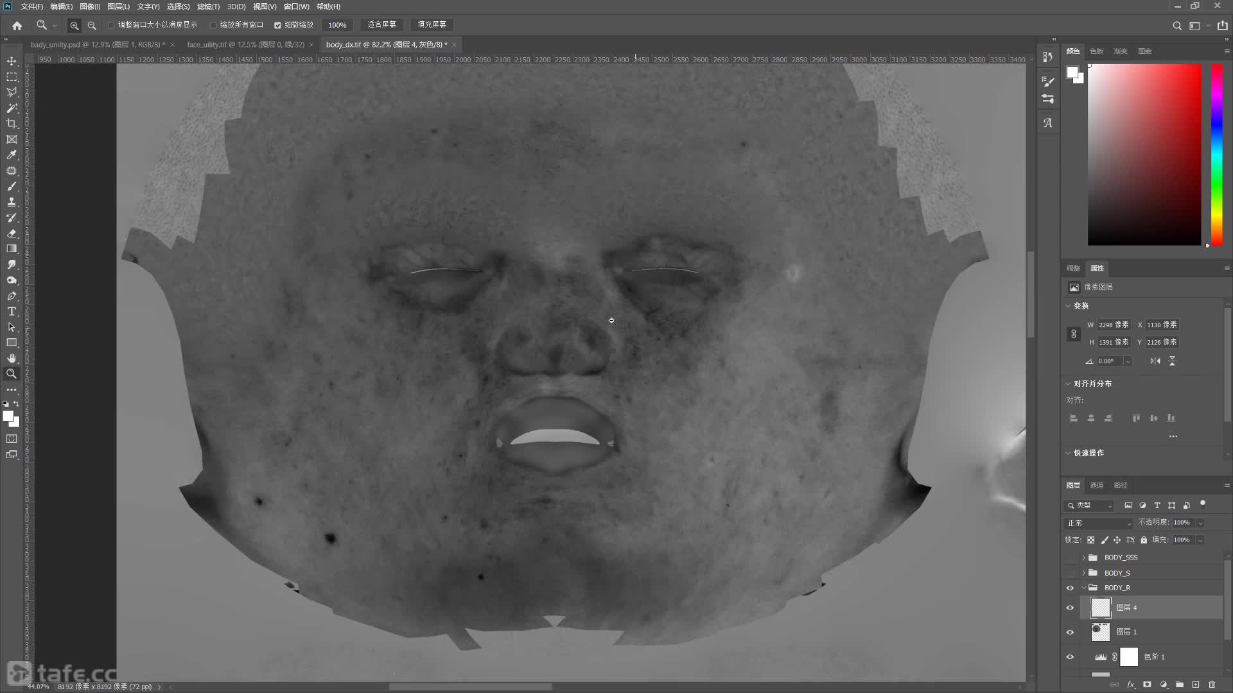Viewport: 1233px width, 693px height.
Task: Hide the 色阶 1 adjustment layer
Action: pos(1070,657)
